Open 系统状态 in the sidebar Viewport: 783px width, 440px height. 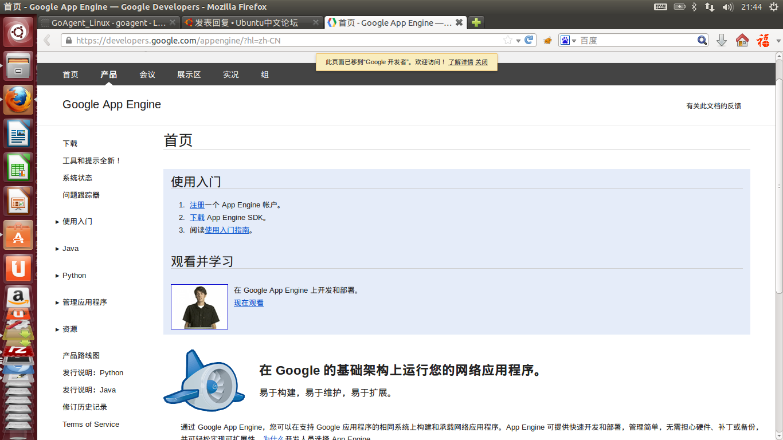coord(77,178)
